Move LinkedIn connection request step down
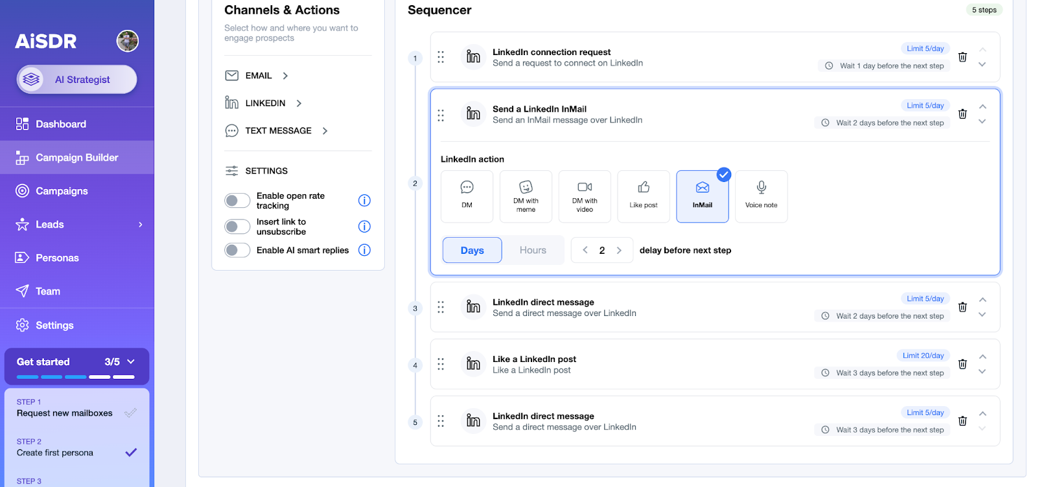1037x487 pixels. pos(983,64)
